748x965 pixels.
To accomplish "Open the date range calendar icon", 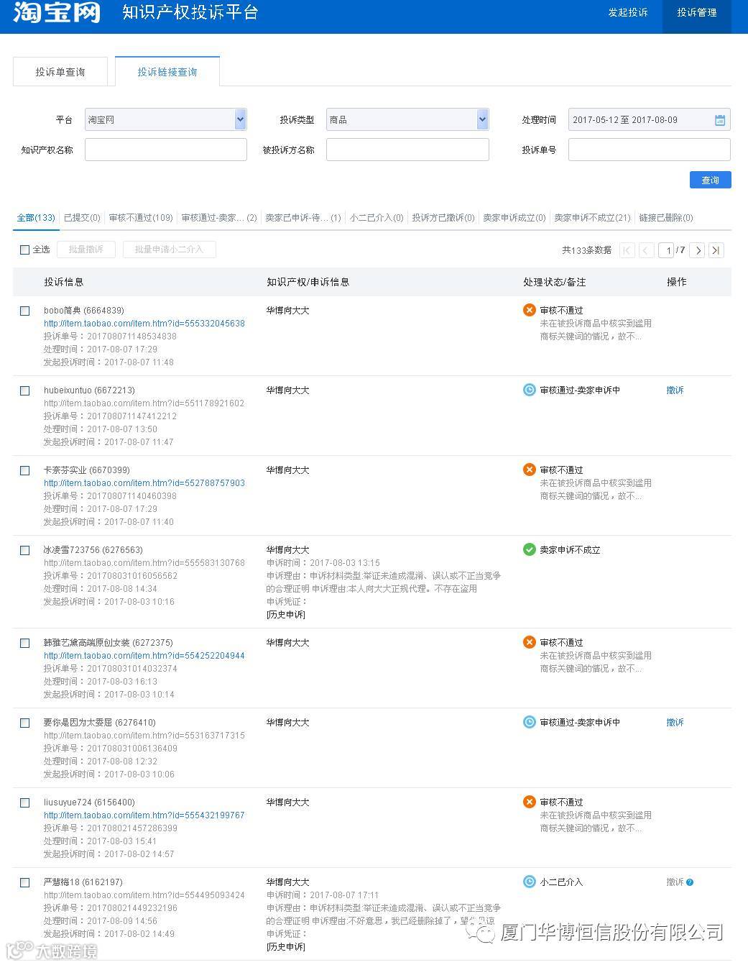I will (x=719, y=120).
